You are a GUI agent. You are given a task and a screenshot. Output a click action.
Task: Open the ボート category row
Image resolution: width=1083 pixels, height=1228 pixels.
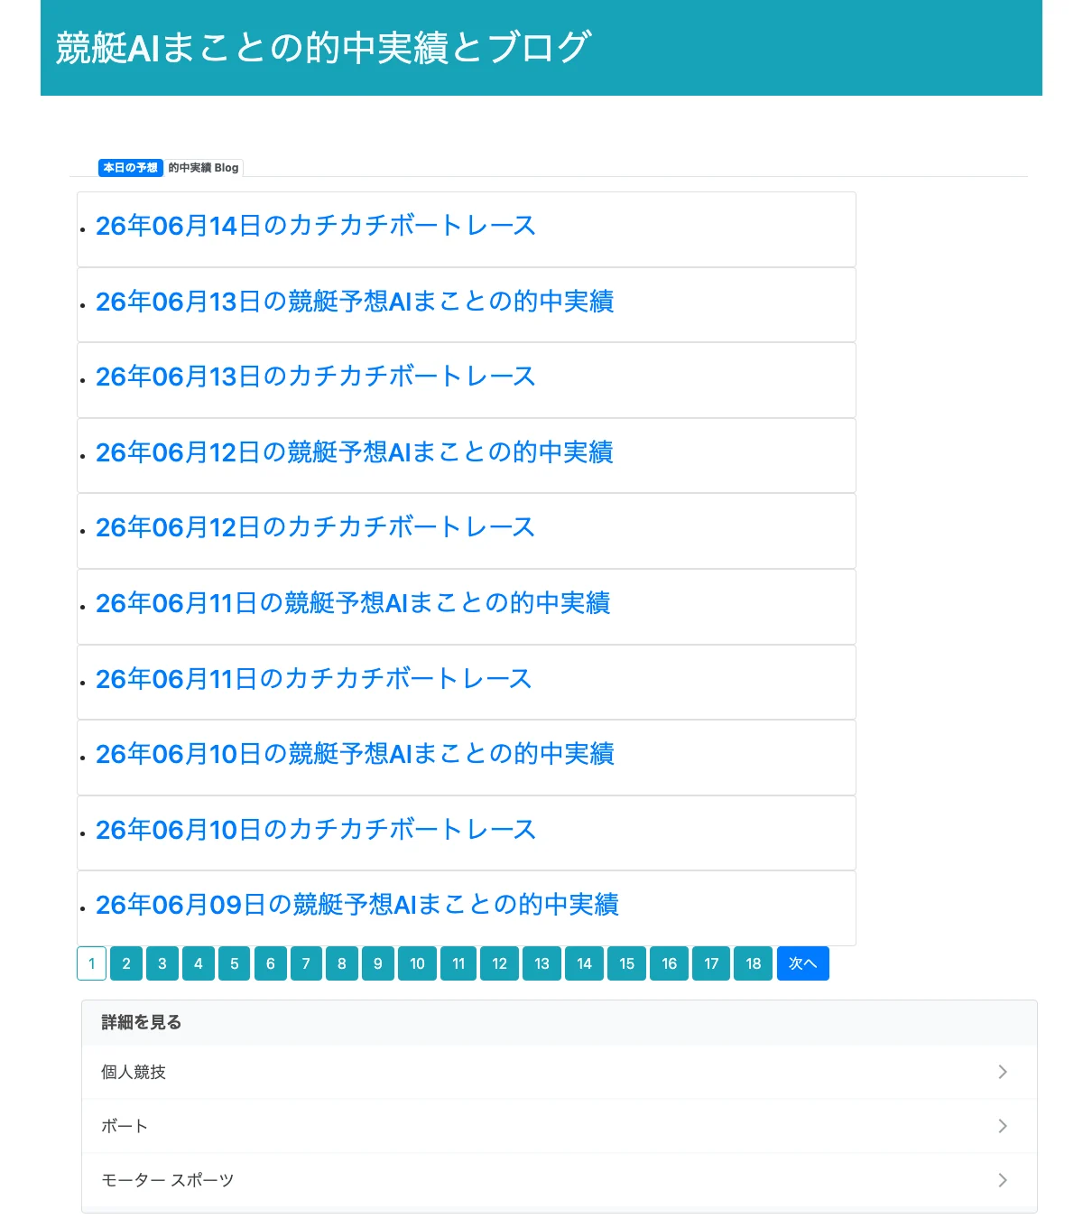[x=560, y=1126]
